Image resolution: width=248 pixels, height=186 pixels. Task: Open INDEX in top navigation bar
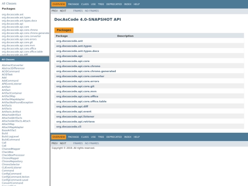coord(128,4)
